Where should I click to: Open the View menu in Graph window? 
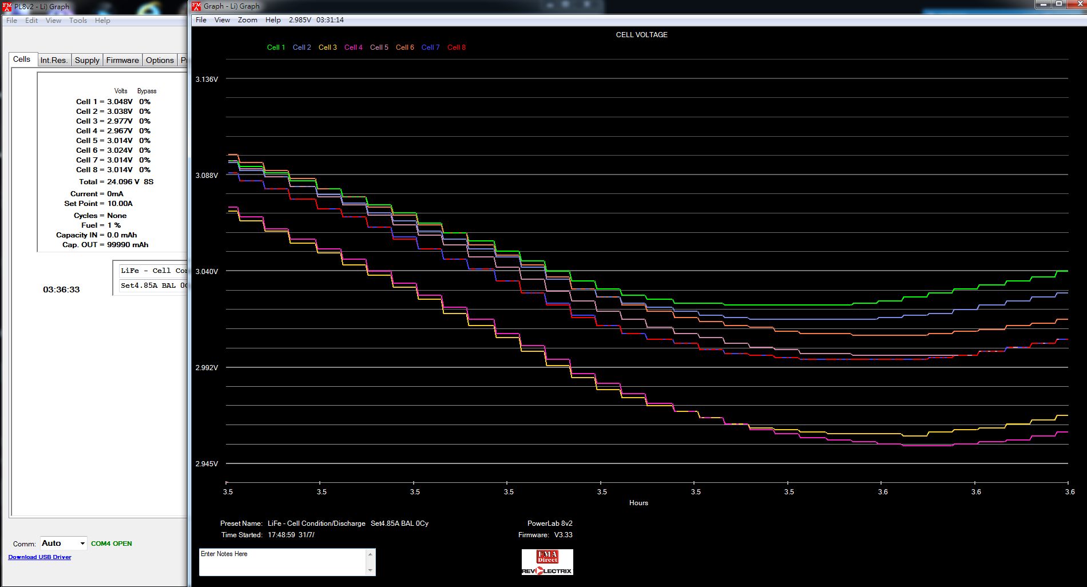[x=222, y=20]
